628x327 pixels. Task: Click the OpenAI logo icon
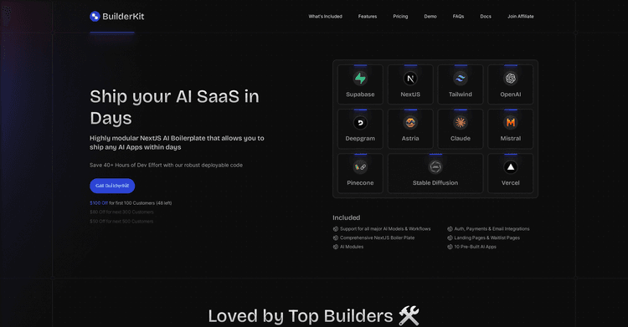[510, 79]
